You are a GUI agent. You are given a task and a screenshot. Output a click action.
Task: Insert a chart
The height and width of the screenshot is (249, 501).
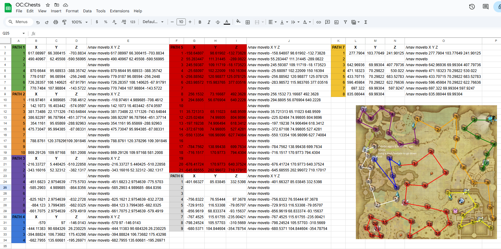(x=336, y=22)
